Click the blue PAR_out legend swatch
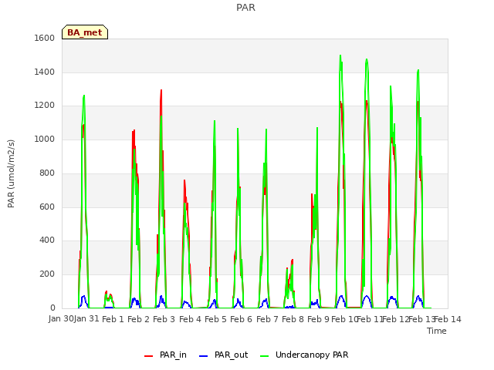The height and width of the screenshot is (370, 494). pos(204,356)
